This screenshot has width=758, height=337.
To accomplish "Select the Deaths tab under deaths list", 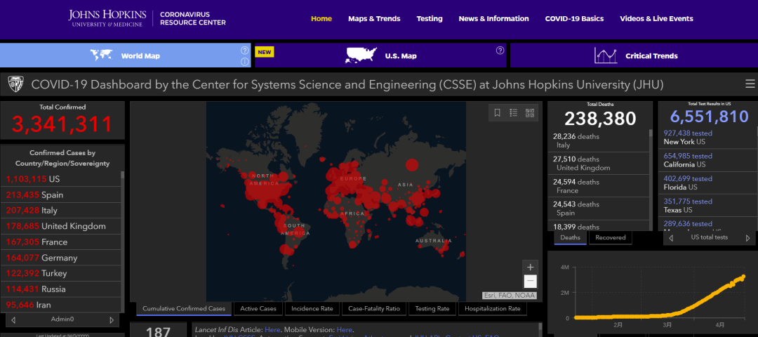I will tap(571, 237).
